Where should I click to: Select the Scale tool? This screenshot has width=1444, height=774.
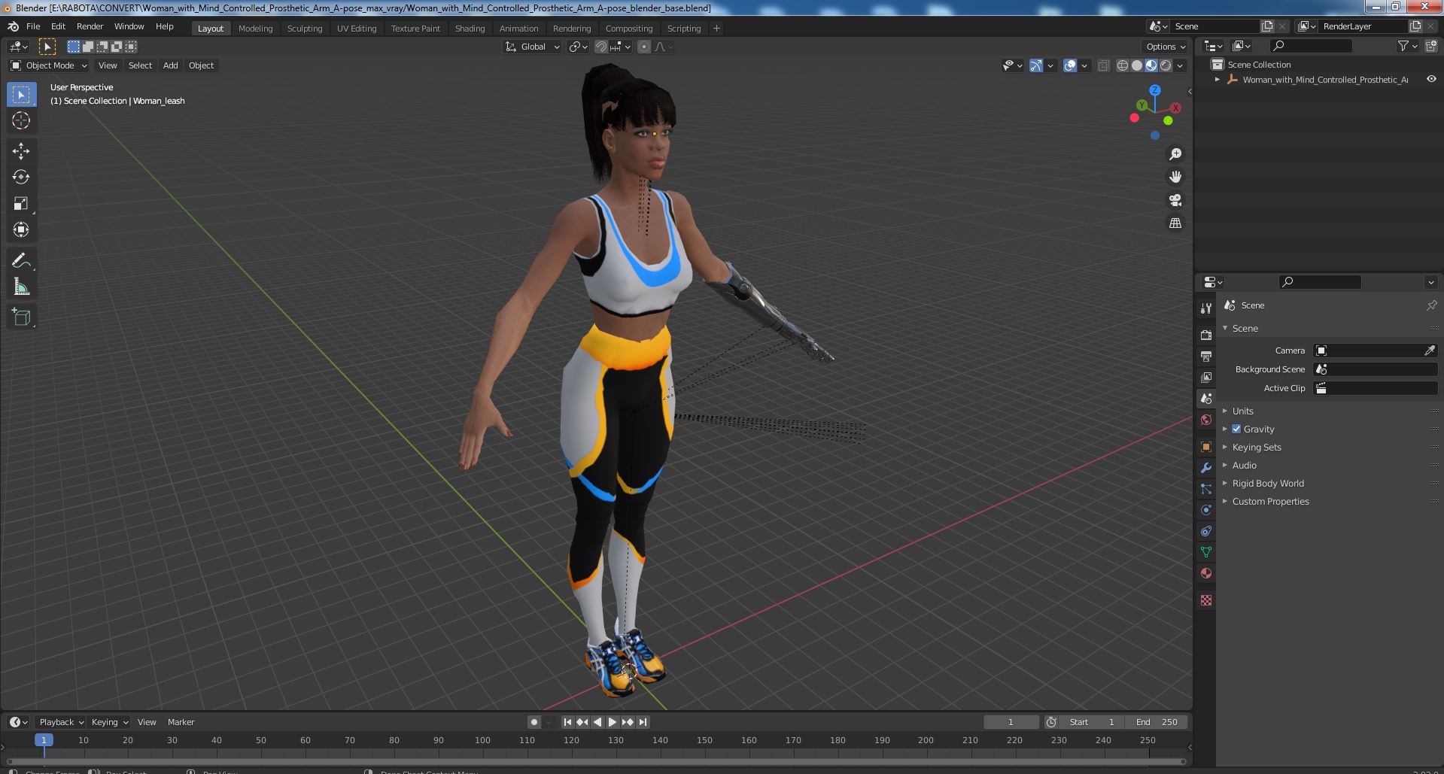coord(21,204)
